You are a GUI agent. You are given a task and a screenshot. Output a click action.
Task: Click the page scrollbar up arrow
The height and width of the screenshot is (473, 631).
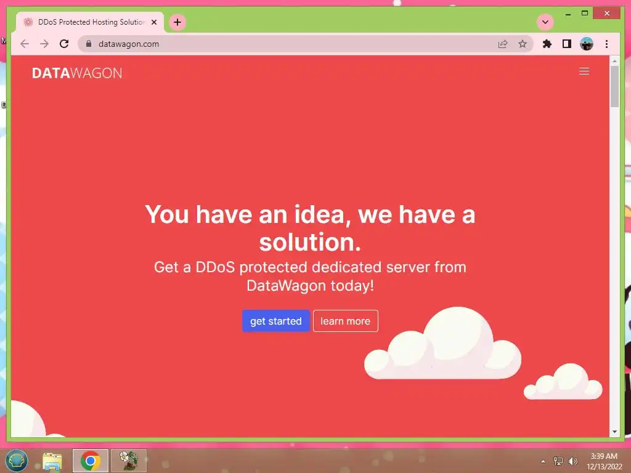point(614,61)
